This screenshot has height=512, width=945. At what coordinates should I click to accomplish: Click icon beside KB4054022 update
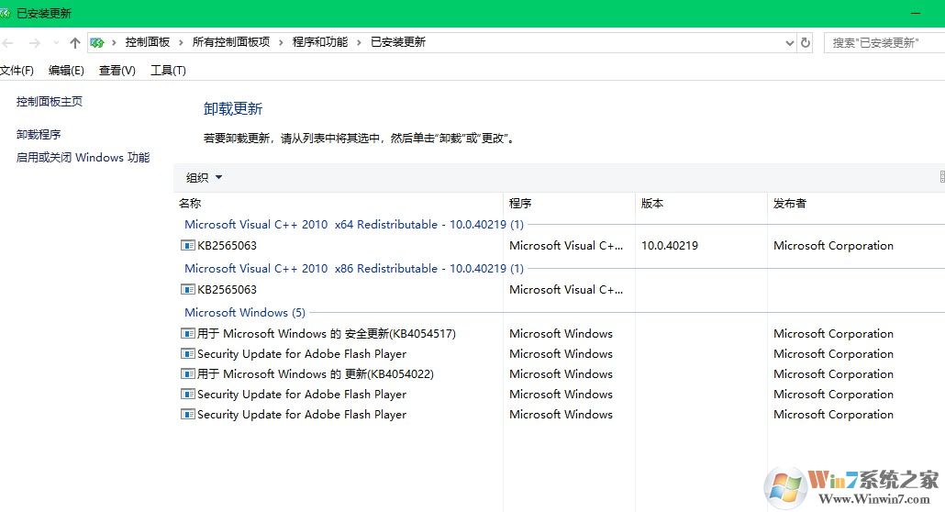188,373
